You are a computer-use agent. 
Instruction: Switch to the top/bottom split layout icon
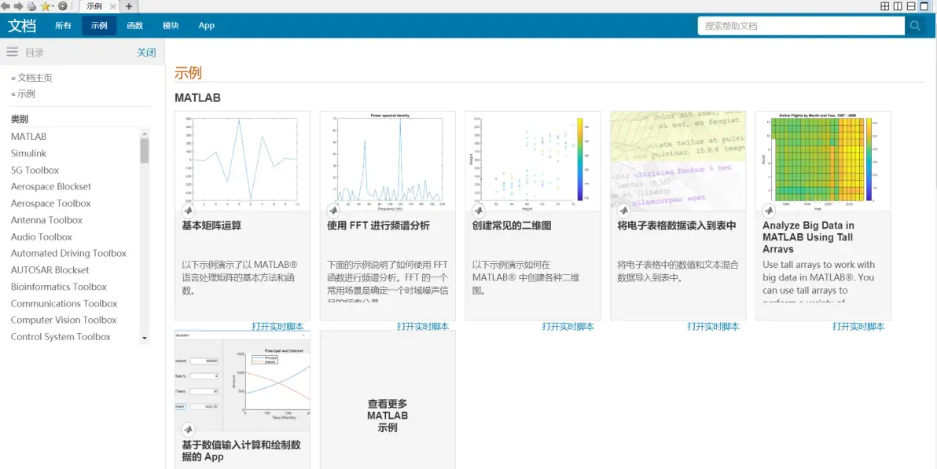pos(911,6)
